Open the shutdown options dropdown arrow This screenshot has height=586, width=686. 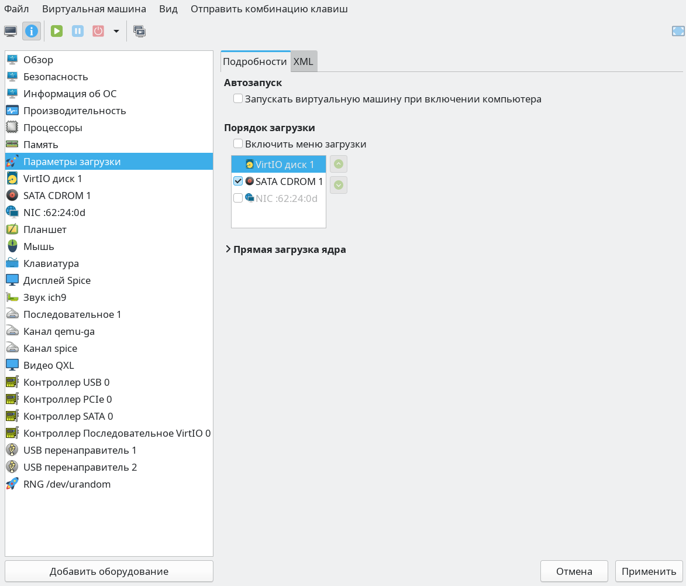(116, 31)
